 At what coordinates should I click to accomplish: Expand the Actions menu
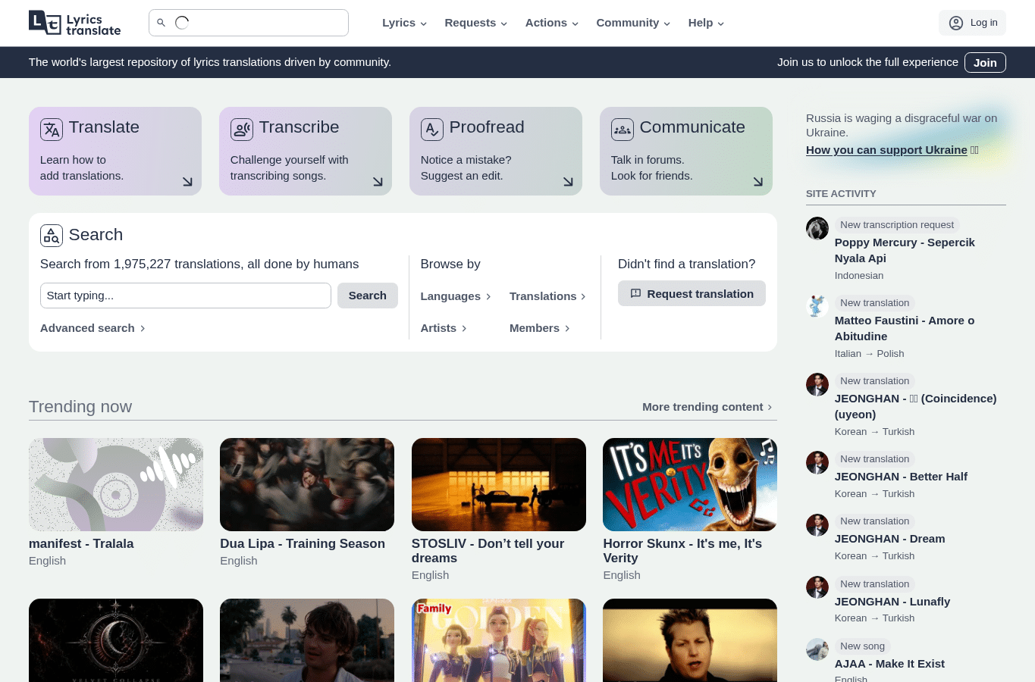[552, 23]
